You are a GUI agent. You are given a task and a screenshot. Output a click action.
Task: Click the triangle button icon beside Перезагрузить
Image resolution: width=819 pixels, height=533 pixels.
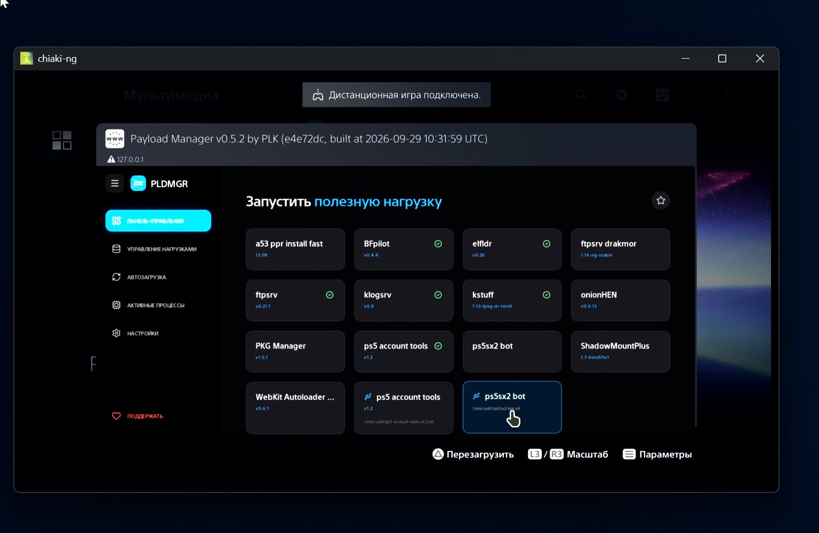point(438,454)
